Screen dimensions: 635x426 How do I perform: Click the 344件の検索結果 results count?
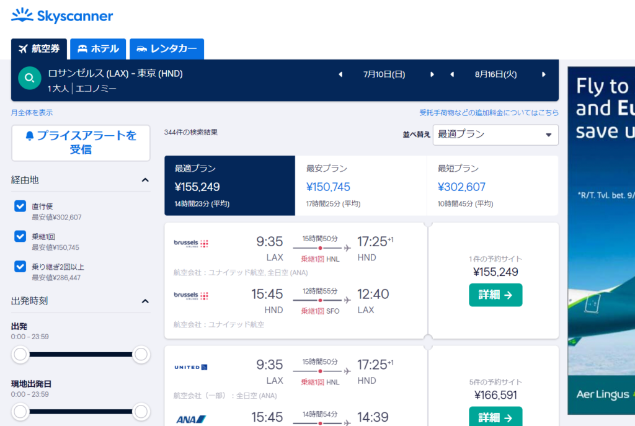click(x=191, y=133)
